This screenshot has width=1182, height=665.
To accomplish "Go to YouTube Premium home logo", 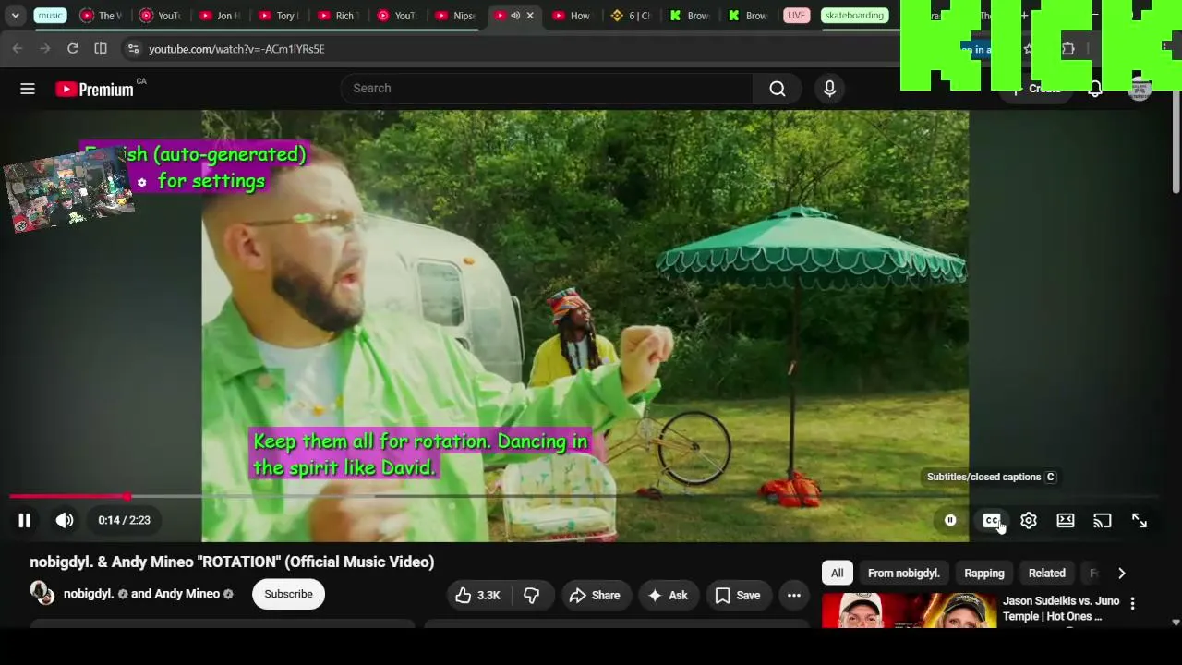I will pos(94,89).
